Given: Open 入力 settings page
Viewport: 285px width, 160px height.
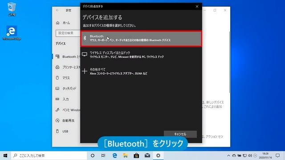Looking at the screenshot, I should pos(66,99).
